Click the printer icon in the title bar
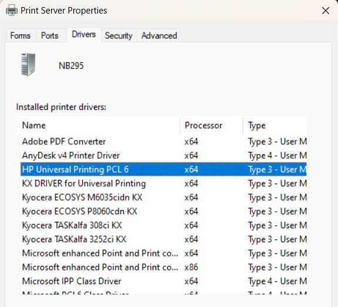 [x=12, y=10]
